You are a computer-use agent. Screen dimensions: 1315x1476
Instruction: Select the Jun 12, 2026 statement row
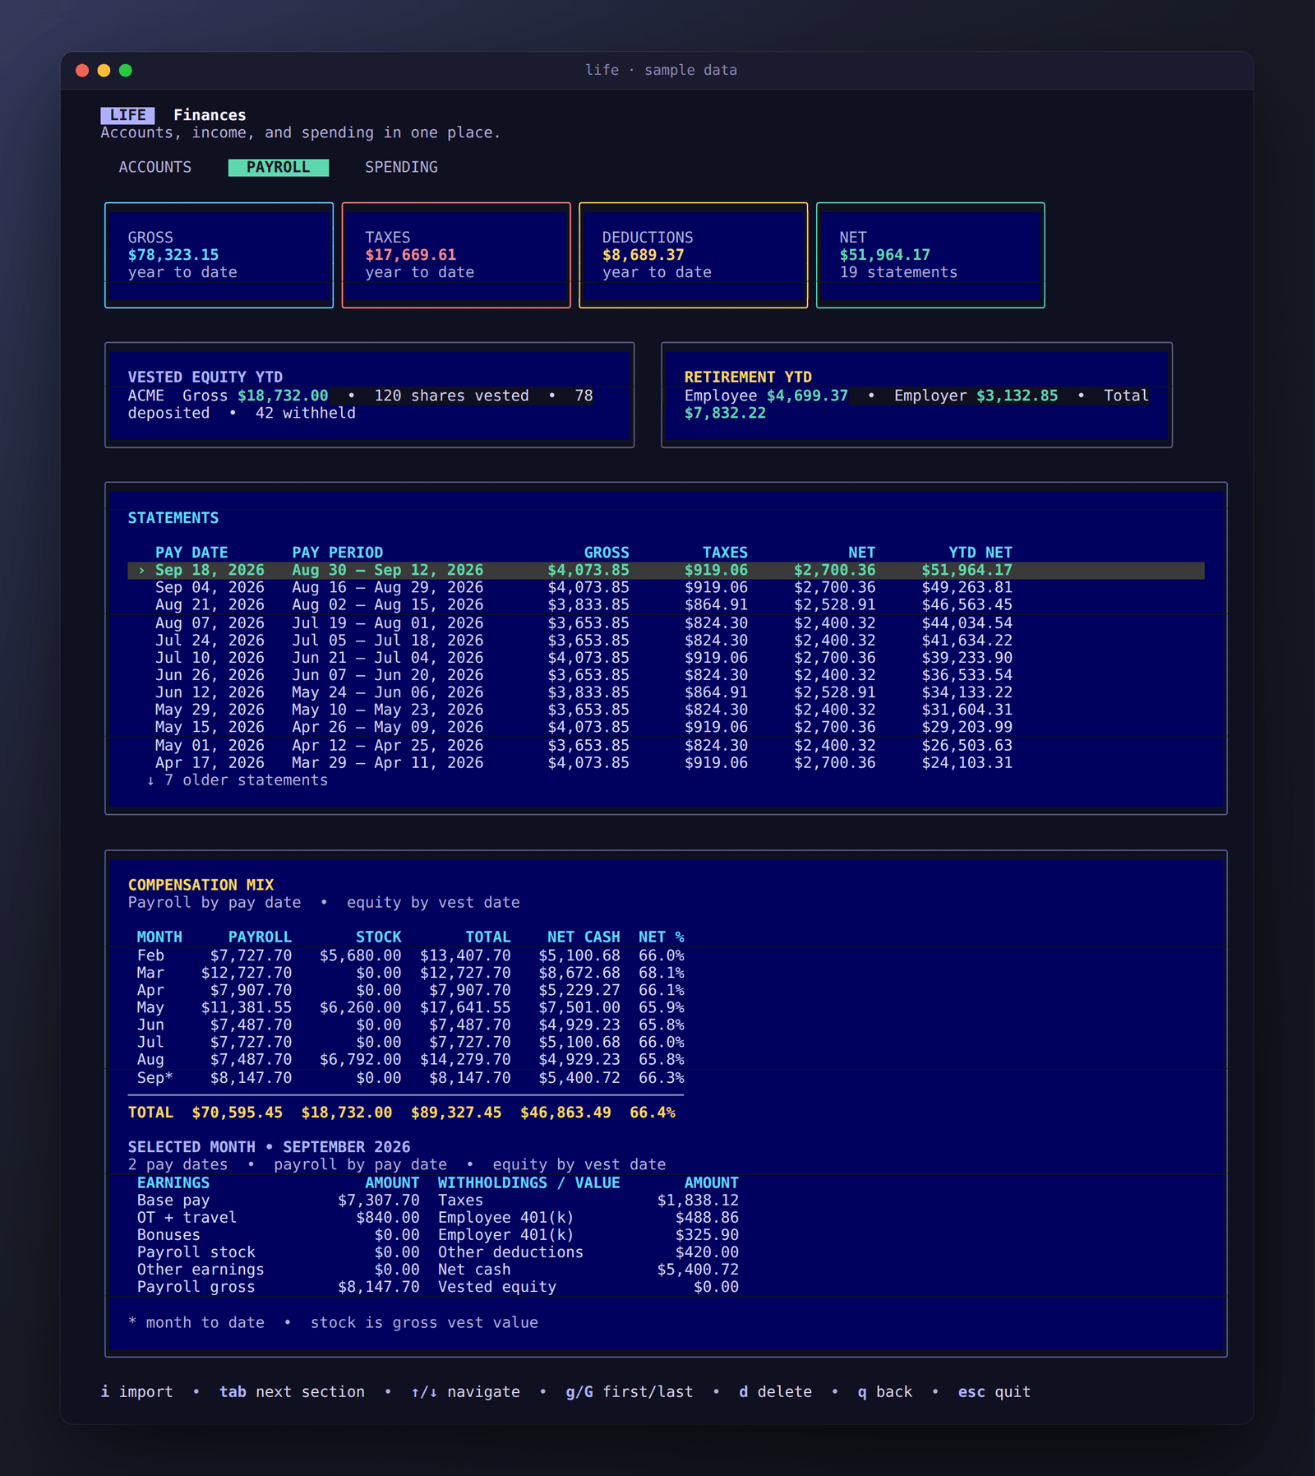click(666, 692)
